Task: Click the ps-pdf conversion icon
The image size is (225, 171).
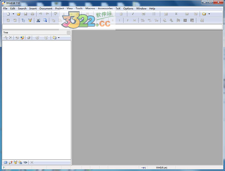Action: [x=156, y=21]
